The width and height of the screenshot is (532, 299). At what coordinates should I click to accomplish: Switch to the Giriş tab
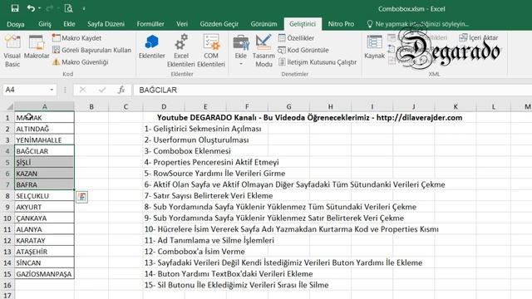[x=45, y=24]
